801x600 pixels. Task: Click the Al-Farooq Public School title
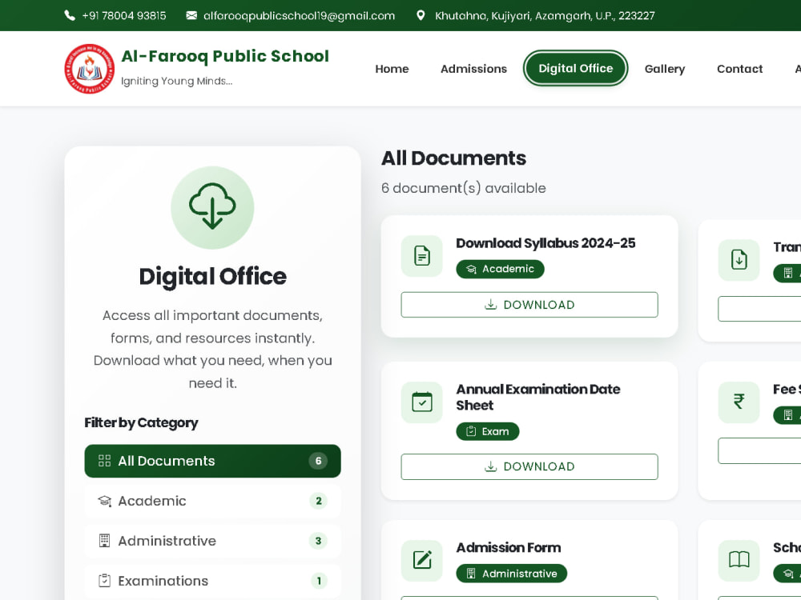pyautogui.click(x=225, y=56)
